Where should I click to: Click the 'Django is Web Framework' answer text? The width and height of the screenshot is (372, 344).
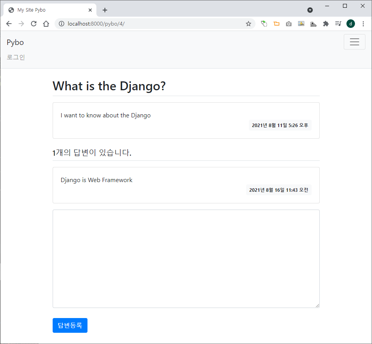[x=96, y=180]
